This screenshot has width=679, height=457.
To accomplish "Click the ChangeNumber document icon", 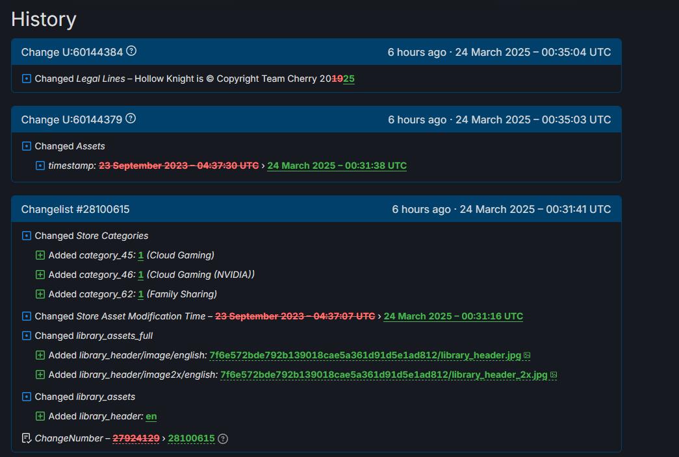I will click(x=27, y=438).
